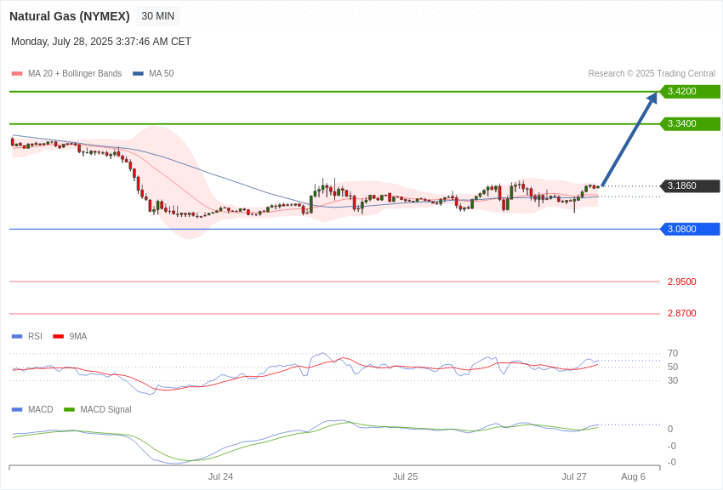This screenshot has height=490, width=723.
Task: Click the Research © 2025 Trading Central credit
Action: tap(652, 73)
